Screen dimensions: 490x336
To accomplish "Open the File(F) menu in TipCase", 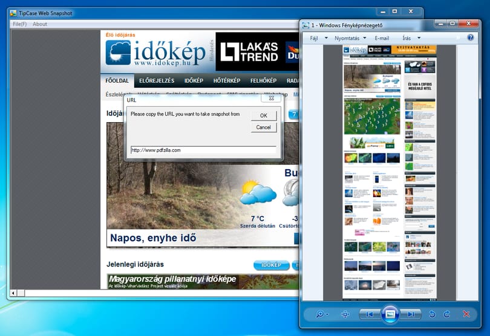I will [20, 24].
